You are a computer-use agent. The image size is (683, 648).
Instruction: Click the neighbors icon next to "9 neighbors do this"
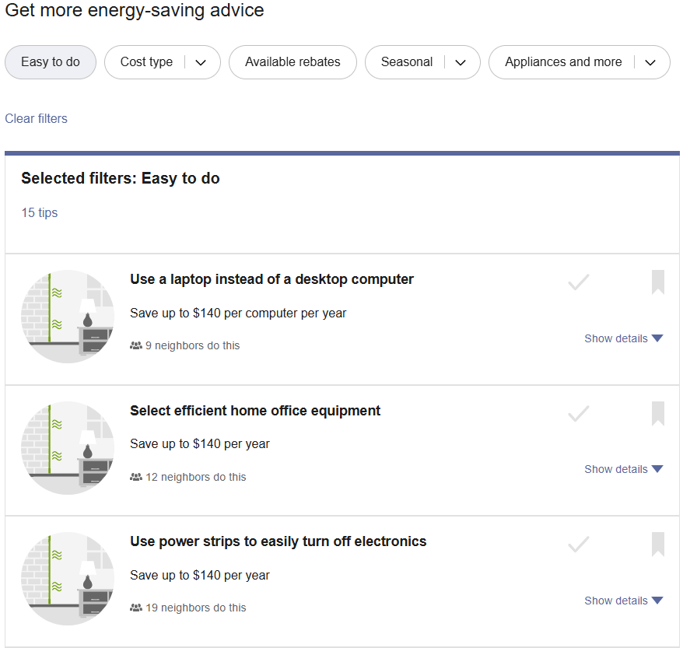pyautogui.click(x=136, y=345)
